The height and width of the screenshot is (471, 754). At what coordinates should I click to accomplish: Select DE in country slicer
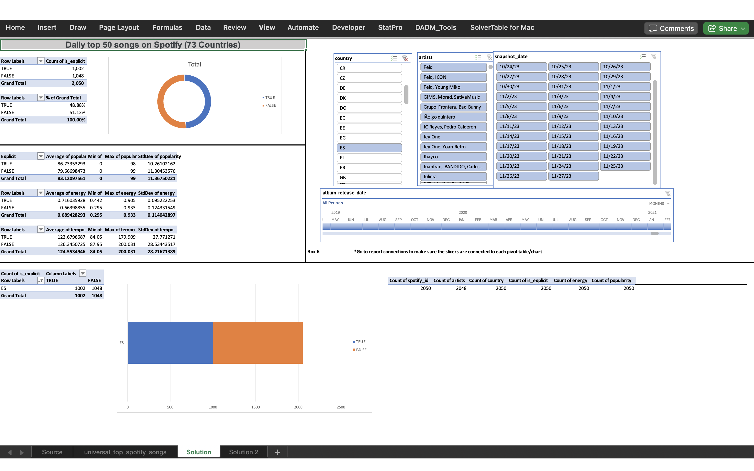pyautogui.click(x=369, y=88)
